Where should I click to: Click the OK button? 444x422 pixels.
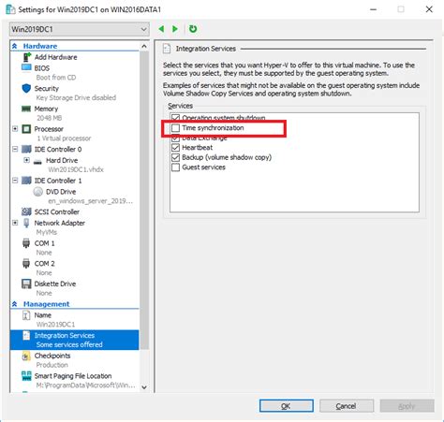[x=287, y=406]
